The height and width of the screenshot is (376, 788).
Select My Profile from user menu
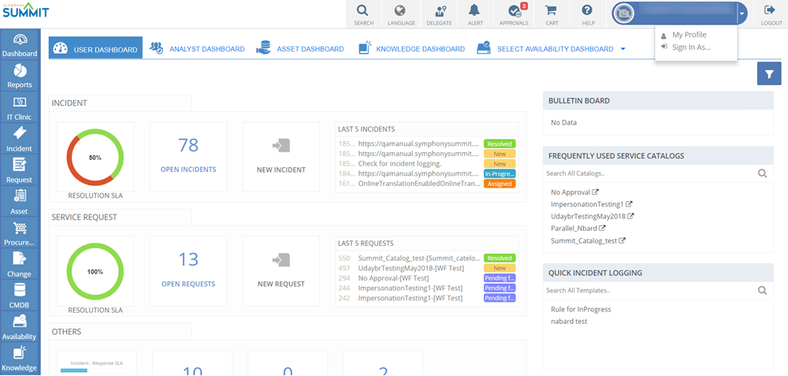click(689, 35)
